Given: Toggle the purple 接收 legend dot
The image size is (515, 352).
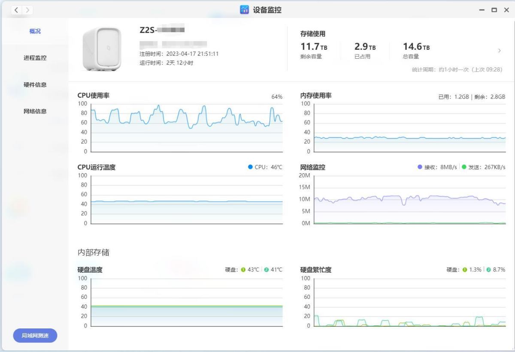Looking at the screenshot, I should click(x=420, y=167).
